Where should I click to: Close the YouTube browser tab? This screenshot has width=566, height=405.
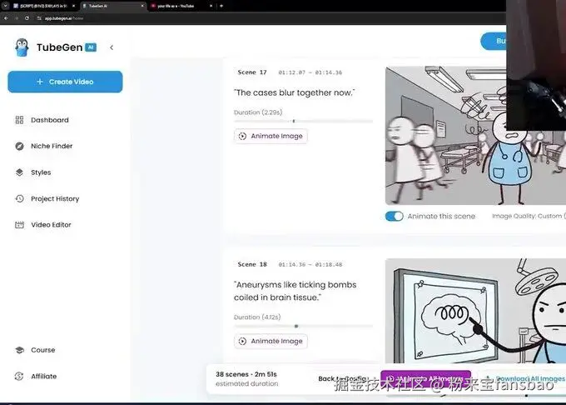[211, 6]
